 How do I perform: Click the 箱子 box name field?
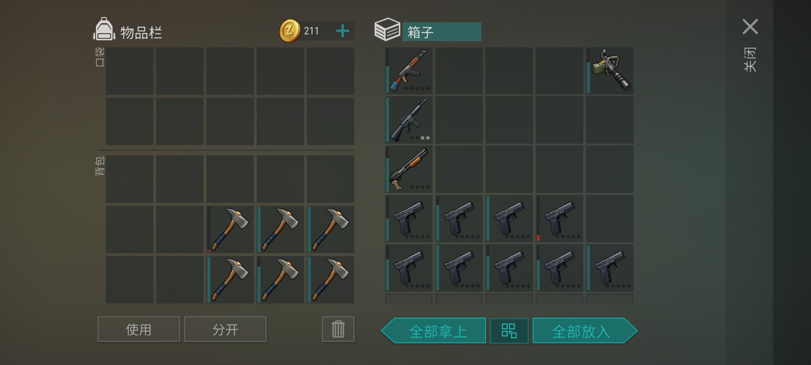(442, 32)
